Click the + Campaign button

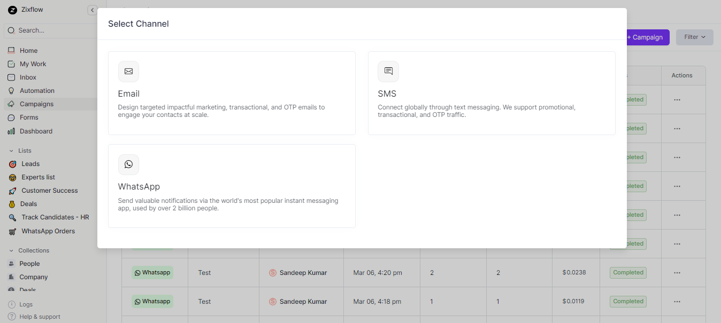click(x=644, y=37)
